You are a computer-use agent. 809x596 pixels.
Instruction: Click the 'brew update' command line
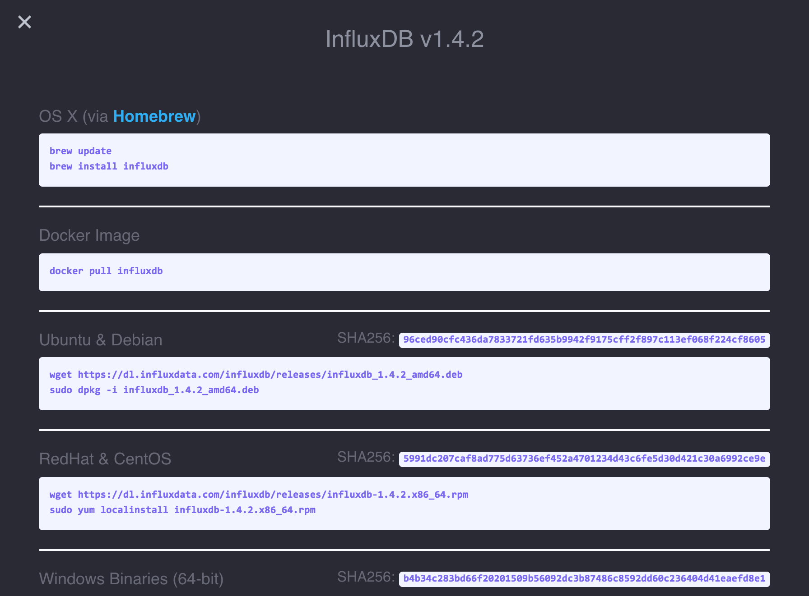tap(80, 151)
